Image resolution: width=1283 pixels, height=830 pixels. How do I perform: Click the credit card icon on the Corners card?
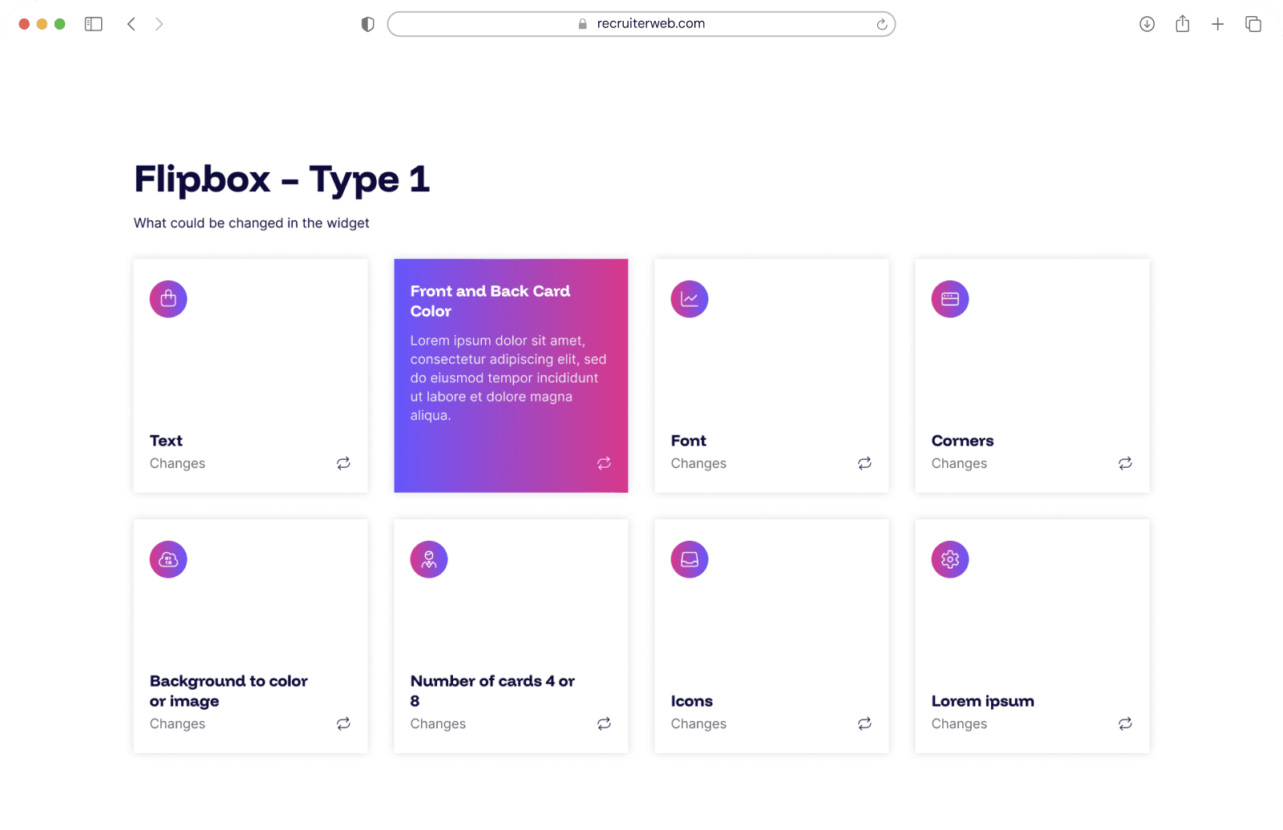[x=949, y=298]
